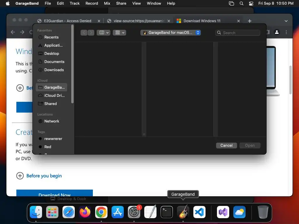299x224 pixels.
Task: Open Terminal from the Dock
Action: (x=167, y=212)
